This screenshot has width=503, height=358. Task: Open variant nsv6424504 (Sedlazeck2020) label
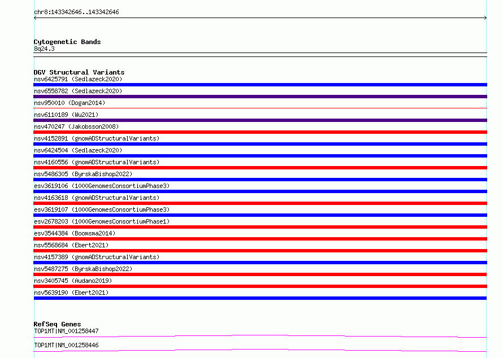[78, 150]
